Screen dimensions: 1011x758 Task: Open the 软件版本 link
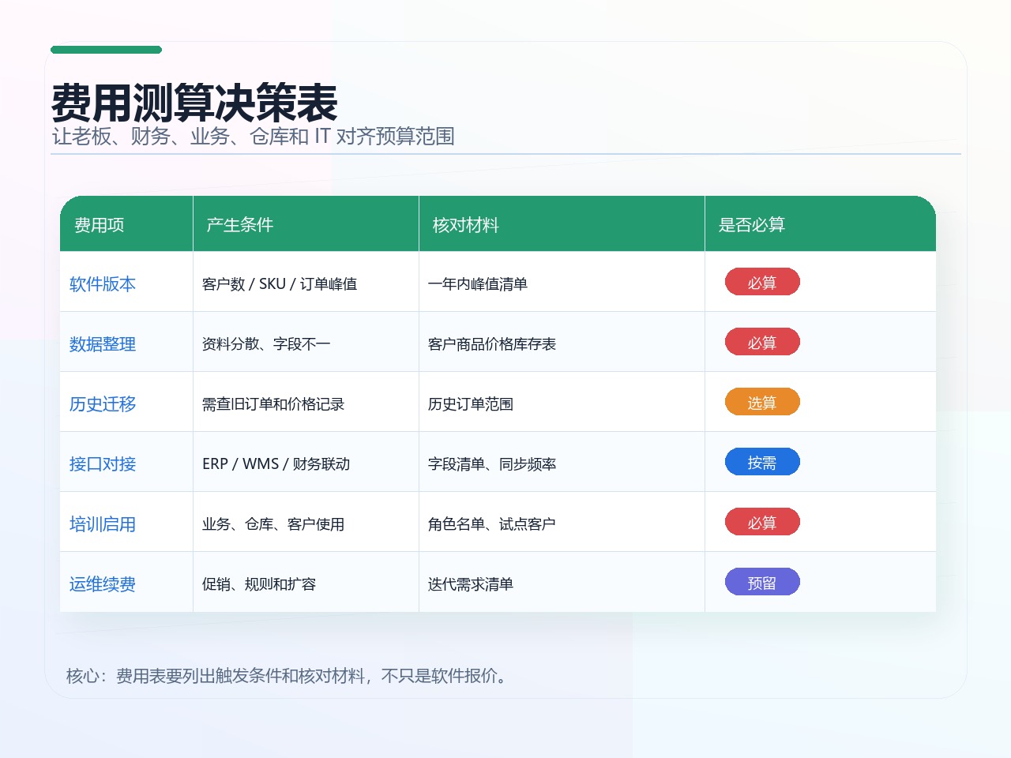(x=103, y=284)
